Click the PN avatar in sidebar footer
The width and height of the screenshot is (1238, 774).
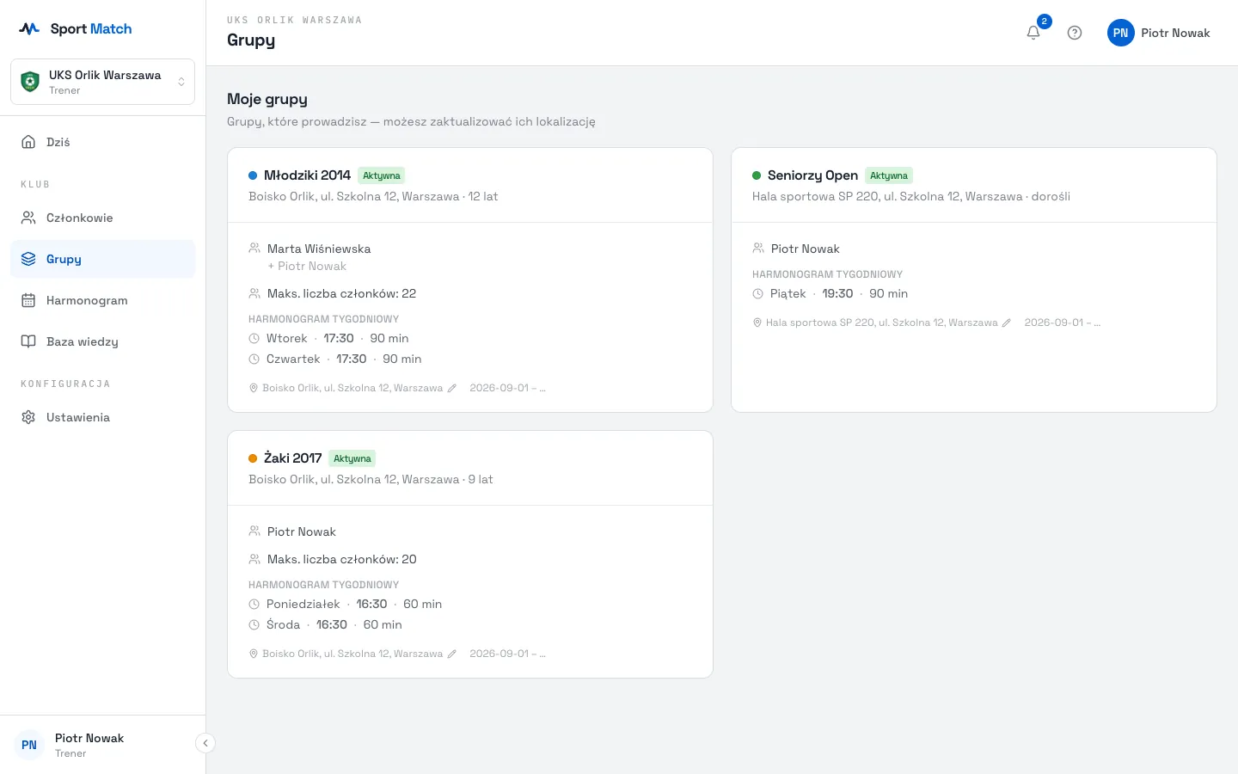[x=29, y=745]
